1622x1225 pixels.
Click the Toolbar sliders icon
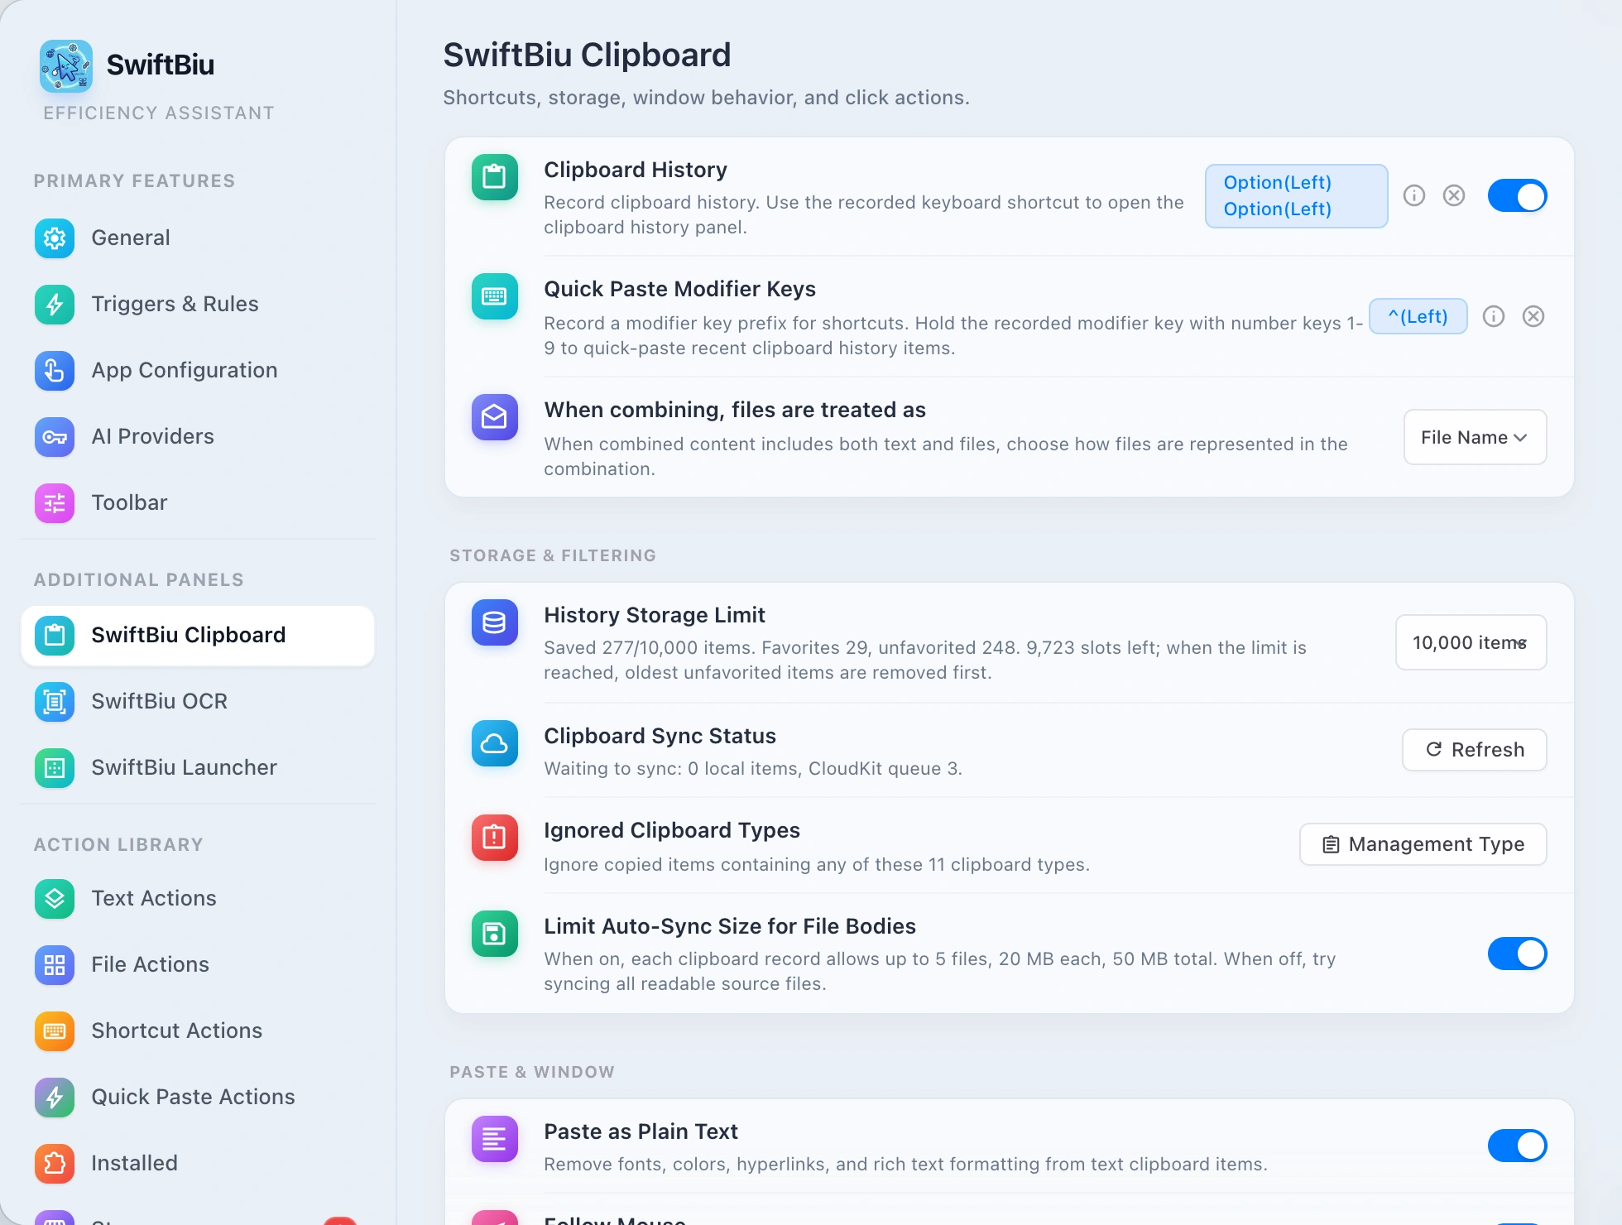[x=55, y=503]
